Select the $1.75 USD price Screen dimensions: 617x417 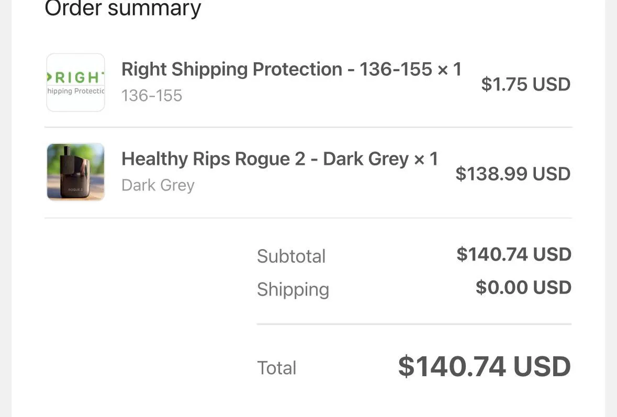pos(525,84)
